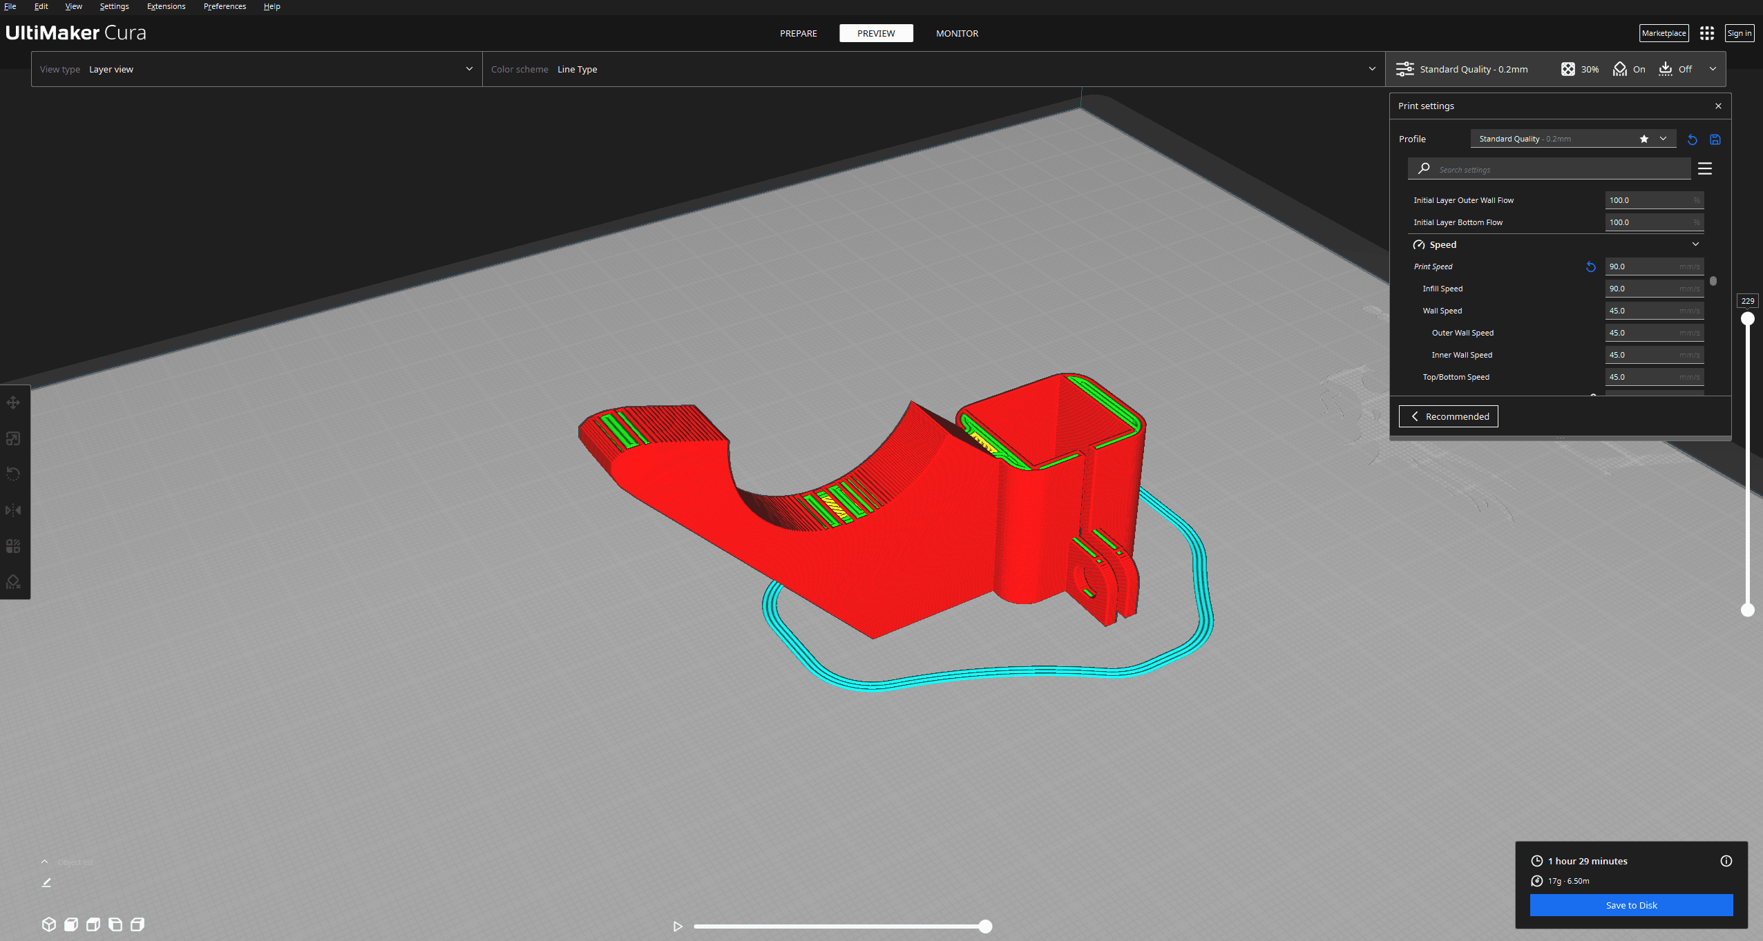
Task: Select the Rotate tool in left toolbar
Action: (x=13, y=474)
